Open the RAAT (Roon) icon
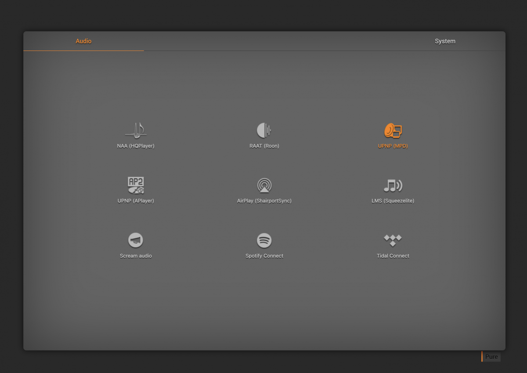This screenshot has height=373, width=527. [264, 130]
